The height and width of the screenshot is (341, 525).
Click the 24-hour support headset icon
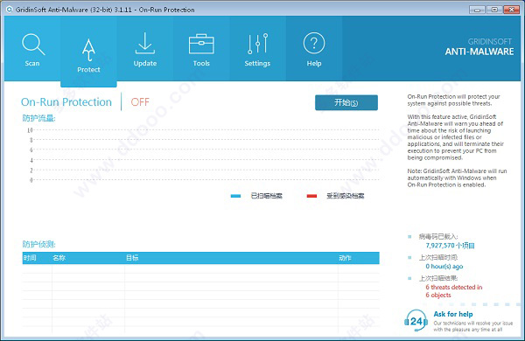(416, 320)
